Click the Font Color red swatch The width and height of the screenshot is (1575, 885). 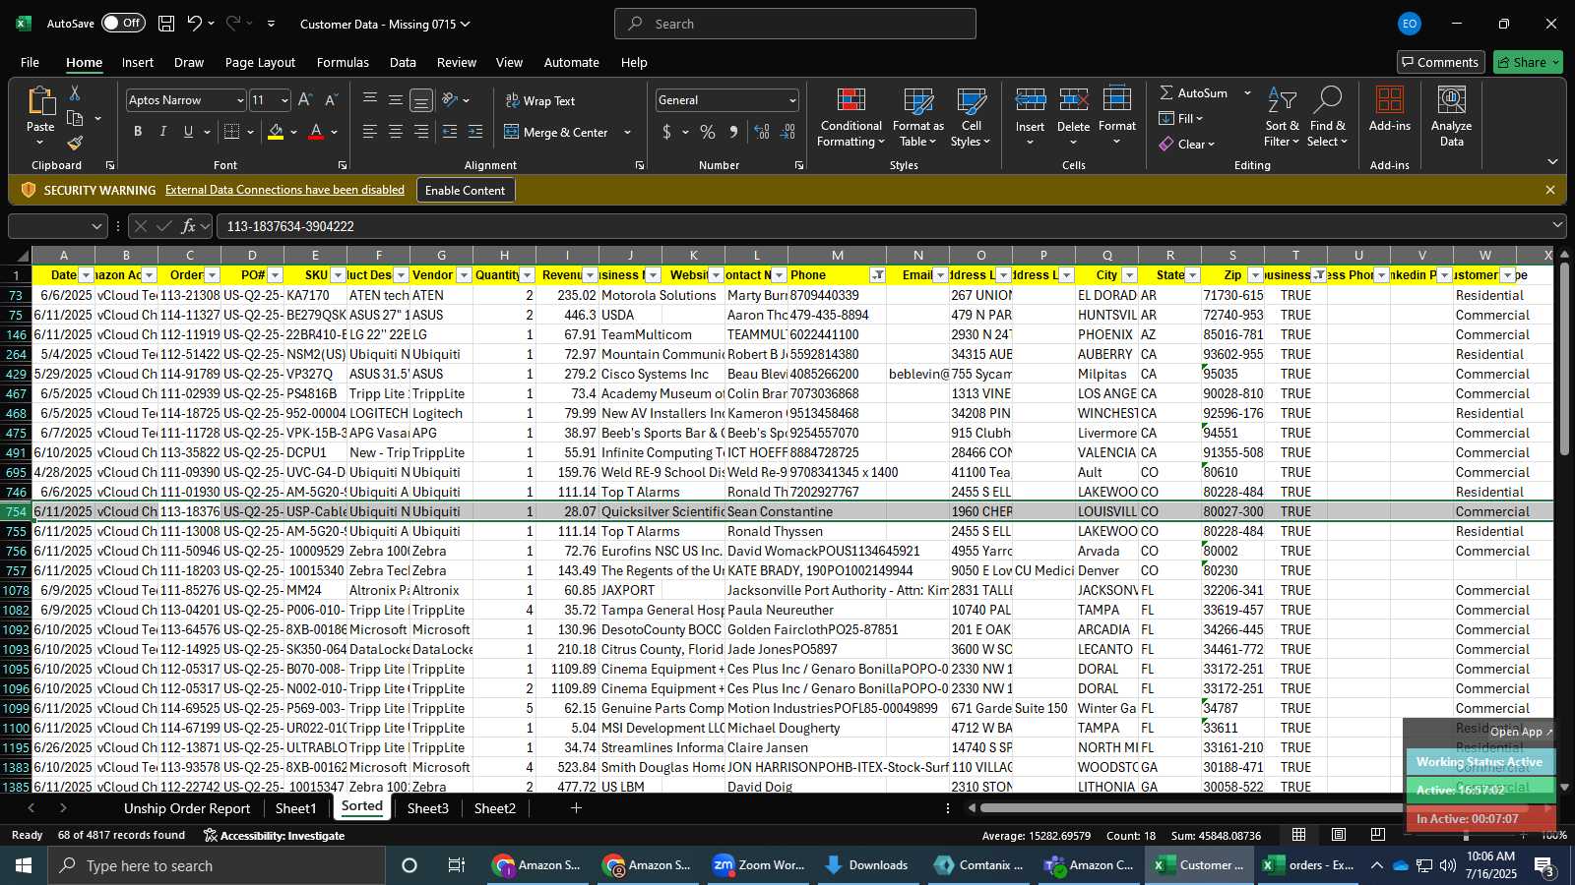316,132
